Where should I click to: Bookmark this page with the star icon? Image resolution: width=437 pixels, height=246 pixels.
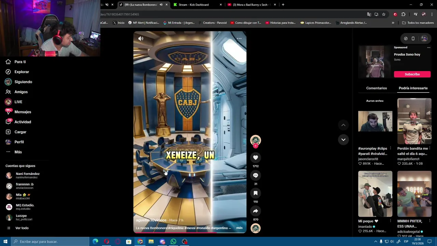click(384, 14)
